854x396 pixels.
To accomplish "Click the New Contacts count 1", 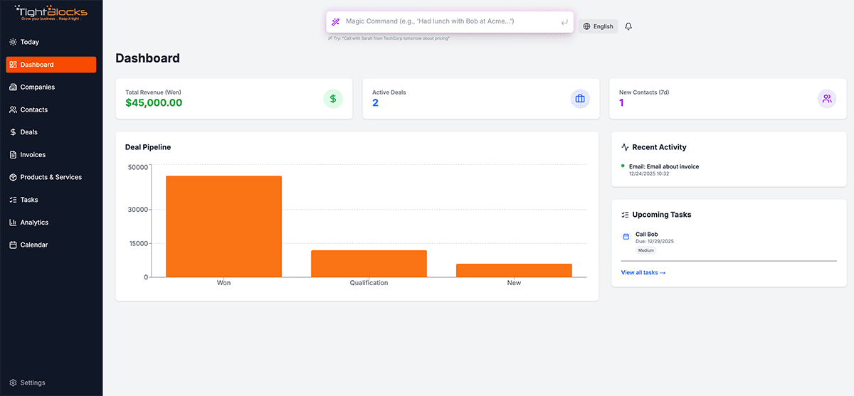I will point(621,102).
